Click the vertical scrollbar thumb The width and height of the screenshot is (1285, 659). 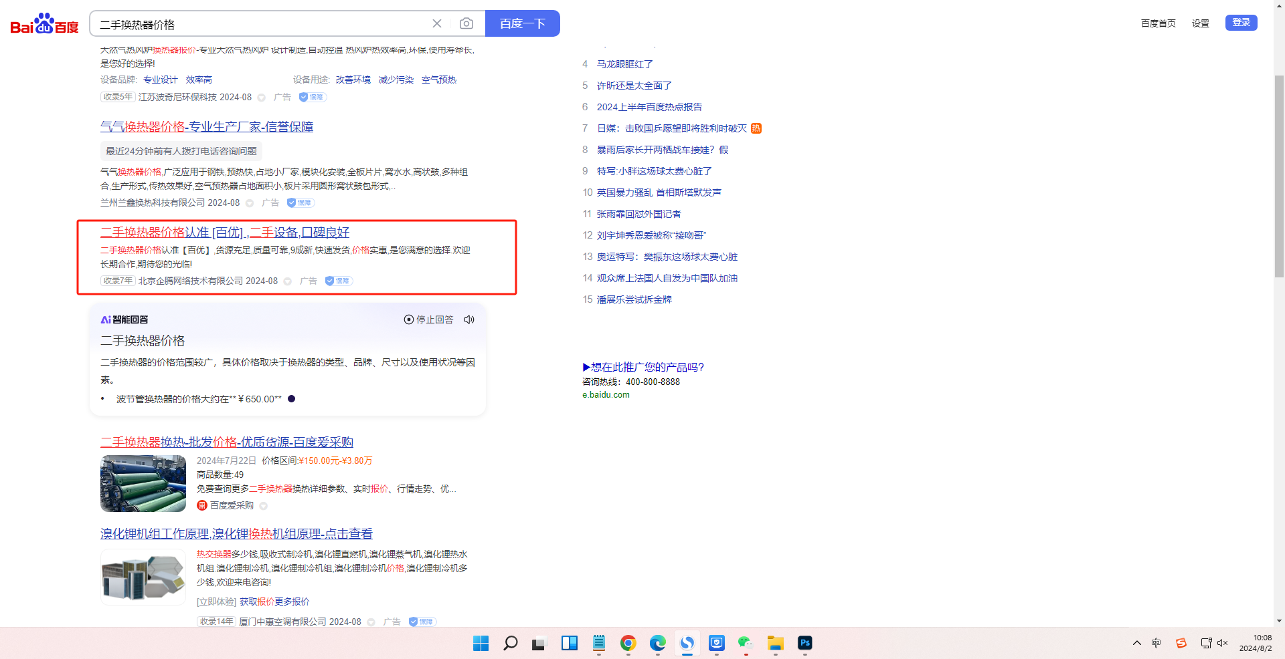pos(1279,175)
